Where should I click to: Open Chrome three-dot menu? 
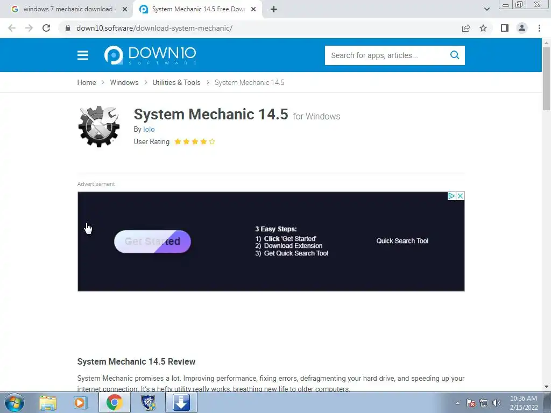539,28
